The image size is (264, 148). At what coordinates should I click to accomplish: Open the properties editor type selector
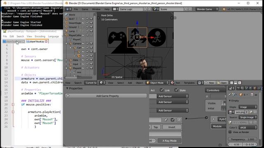tap(231, 88)
